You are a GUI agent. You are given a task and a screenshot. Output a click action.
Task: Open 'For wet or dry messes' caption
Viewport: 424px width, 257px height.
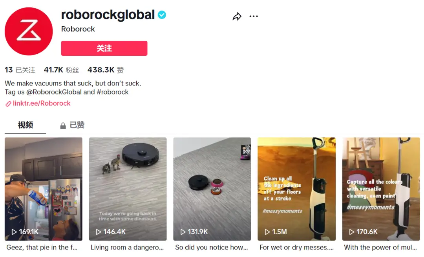coord(296,248)
